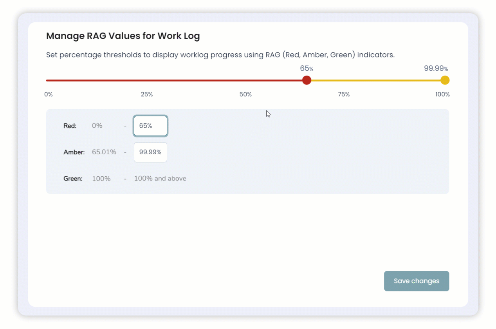Click the Save changes button
The height and width of the screenshot is (329, 496).
(x=416, y=281)
